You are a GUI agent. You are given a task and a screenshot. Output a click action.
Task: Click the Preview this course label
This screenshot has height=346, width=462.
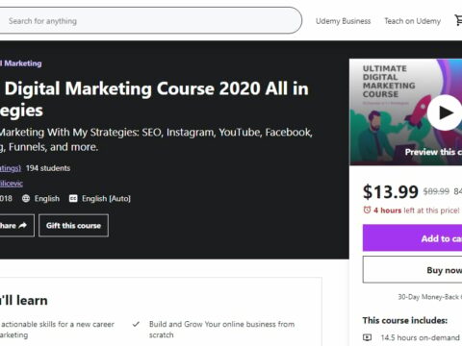coord(433,152)
